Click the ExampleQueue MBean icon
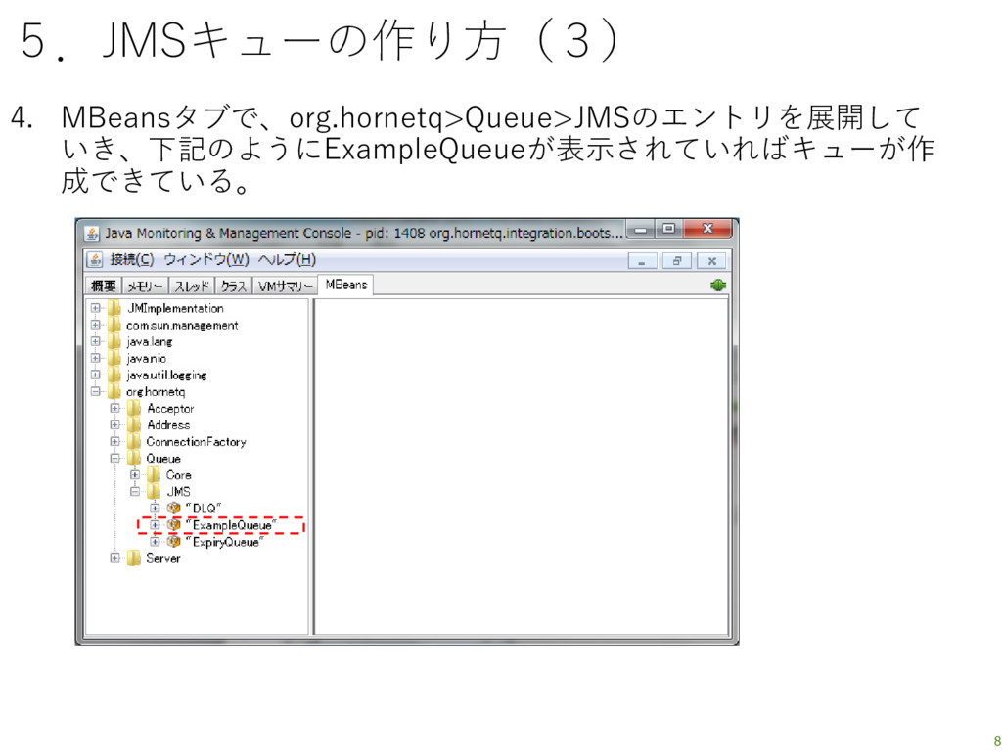Screen dimensions: 1002x751 (173, 525)
